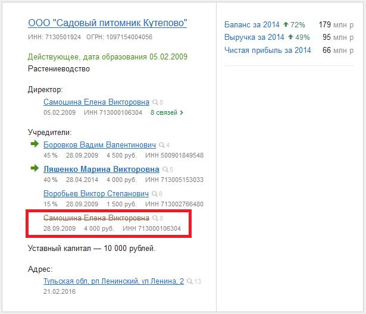Click the green arrow left of Ляшенко Марина Викторовна
This screenshot has height=314, width=366.
tap(34, 169)
